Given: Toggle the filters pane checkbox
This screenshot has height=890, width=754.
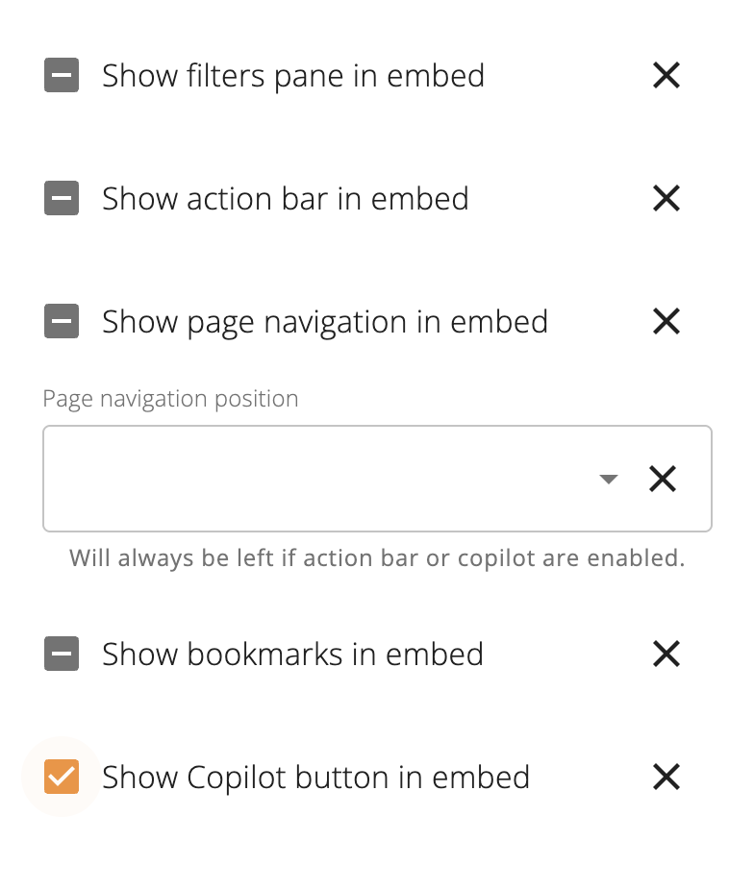Looking at the screenshot, I should tap(62, 76).
